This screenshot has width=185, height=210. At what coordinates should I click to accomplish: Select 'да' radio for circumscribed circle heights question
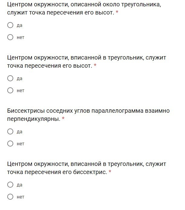[x=10, y=25]
